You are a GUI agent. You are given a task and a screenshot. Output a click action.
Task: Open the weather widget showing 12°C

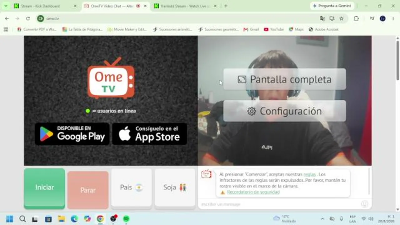pos(284,218)
